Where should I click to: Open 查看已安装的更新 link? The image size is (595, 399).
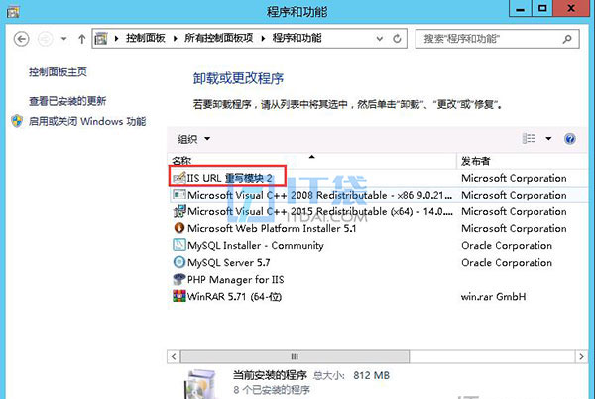coord(67,101)
